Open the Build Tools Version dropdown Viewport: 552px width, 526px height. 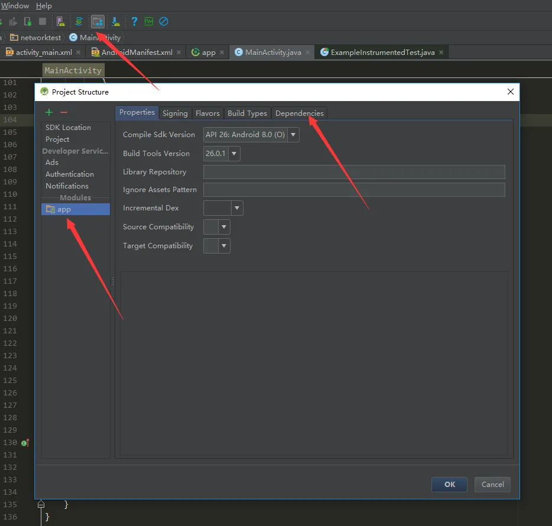pos(234,154)
